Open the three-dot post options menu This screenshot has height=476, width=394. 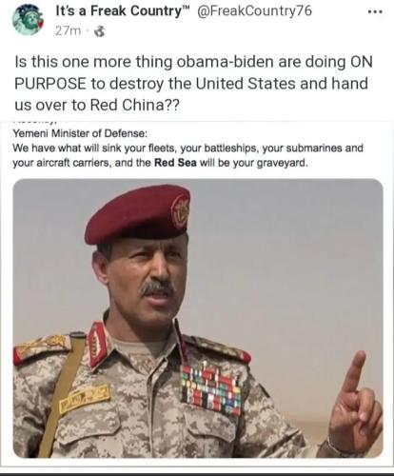pos(375,12)
